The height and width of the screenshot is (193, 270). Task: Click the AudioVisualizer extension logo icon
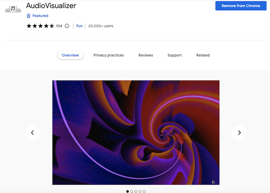(x=13, y=9)
